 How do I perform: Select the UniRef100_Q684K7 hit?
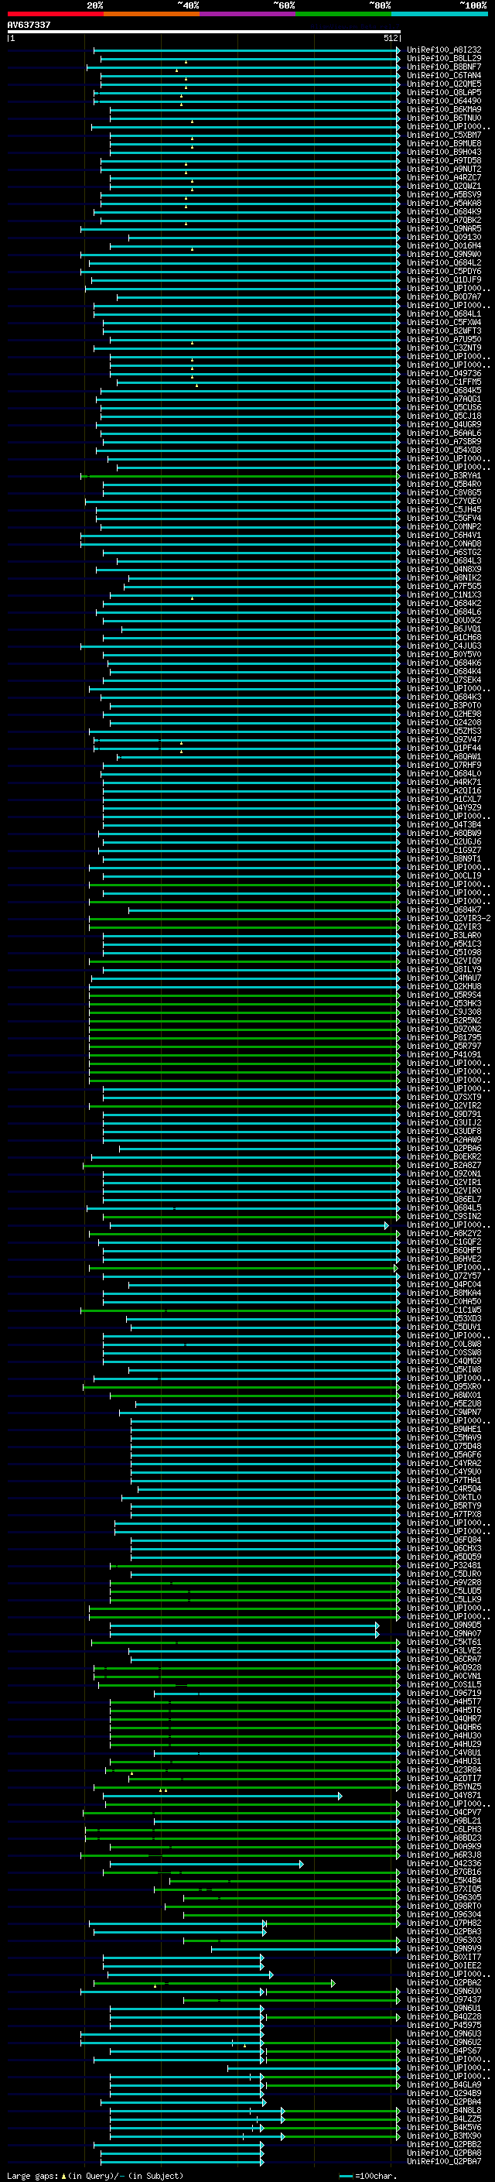[444, 909]
